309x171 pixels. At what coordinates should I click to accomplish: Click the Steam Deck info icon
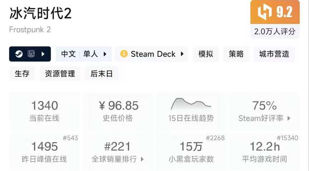pos(124,54)
